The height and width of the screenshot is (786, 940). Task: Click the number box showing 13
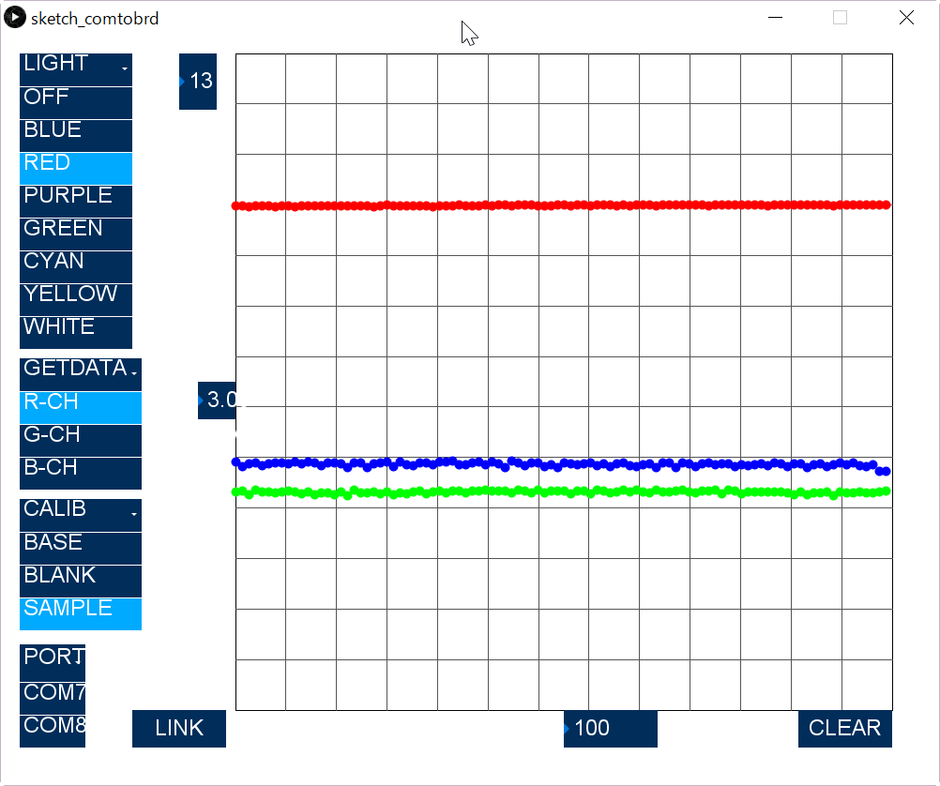(198, 82)
